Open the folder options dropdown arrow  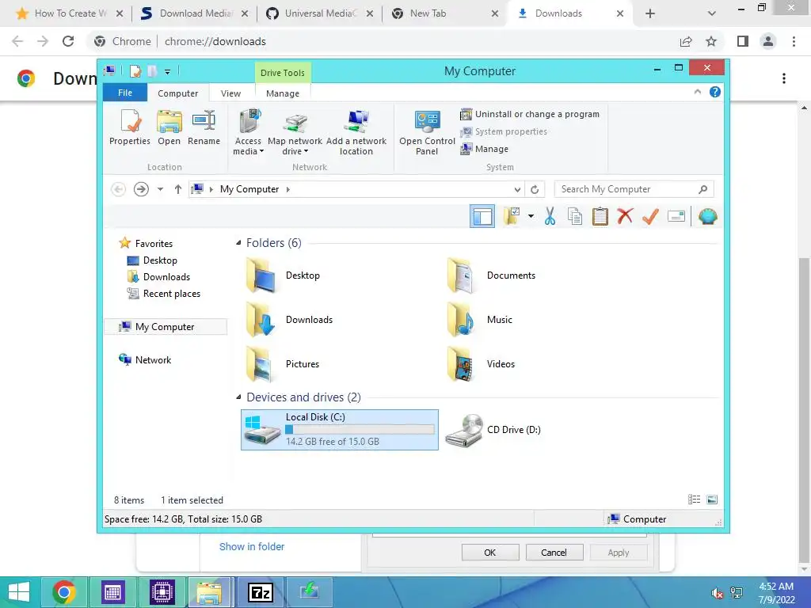[x=531, y=216]
